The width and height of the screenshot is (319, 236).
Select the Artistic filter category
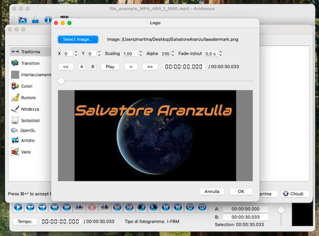click(x=30, y=140)
